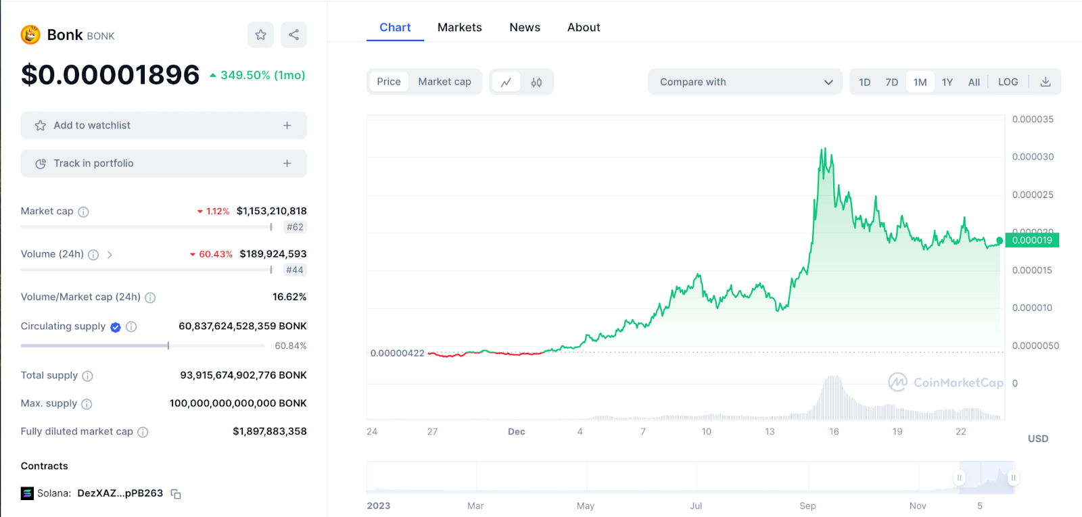Click the Solana logo icon
The width and height of the screenshot is (1082, 517).
[27, 493]
